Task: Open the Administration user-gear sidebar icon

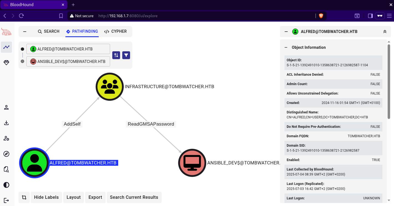Action: [x=6, y=138]
